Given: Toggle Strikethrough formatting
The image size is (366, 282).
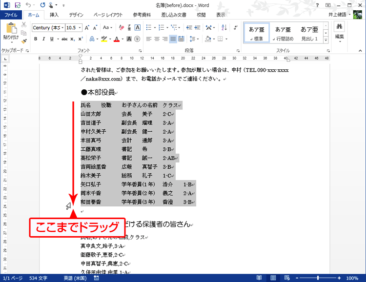Looking at the screenshot, I should (64, 39).
